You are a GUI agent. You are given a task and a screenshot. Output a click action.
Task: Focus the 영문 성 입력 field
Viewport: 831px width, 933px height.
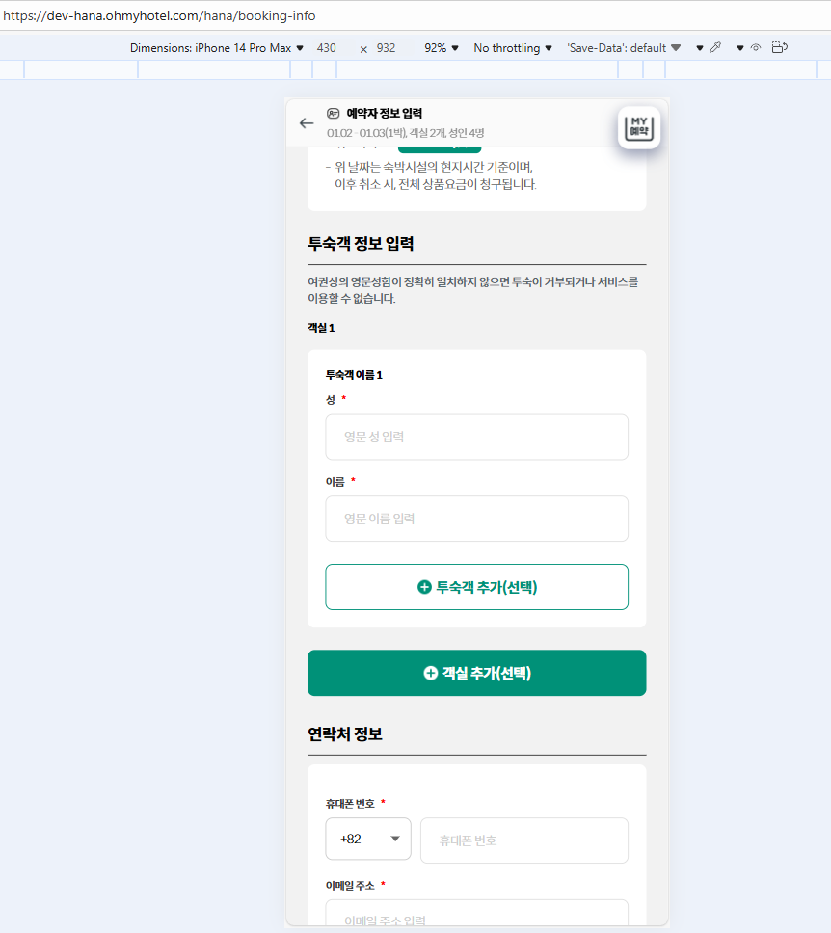tap(477, 438)
